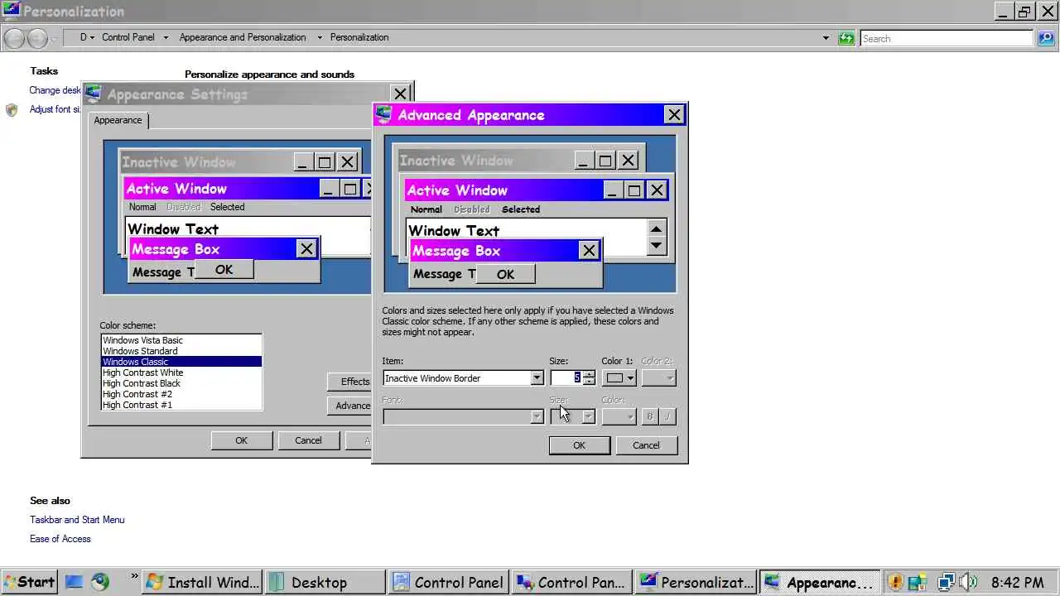Click Window Text in the Advanced Appearance preview
The height and width of the screenshot is (596, 1060).
[x=454, y=231]
